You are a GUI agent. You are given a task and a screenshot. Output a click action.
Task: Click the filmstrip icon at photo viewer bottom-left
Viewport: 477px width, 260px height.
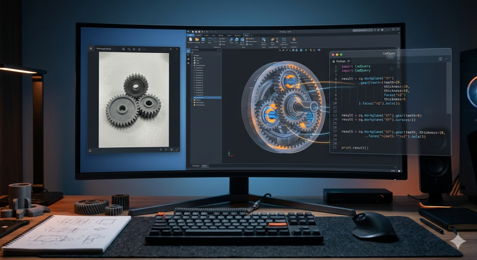coord(90,150)
